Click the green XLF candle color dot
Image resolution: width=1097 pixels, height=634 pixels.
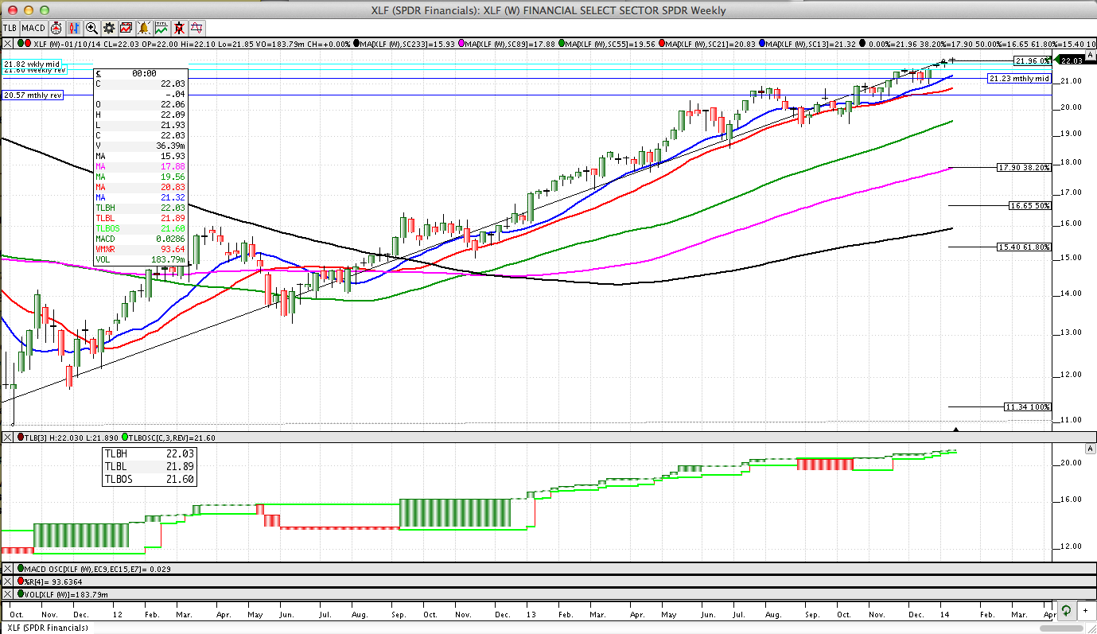coord(21,43)
